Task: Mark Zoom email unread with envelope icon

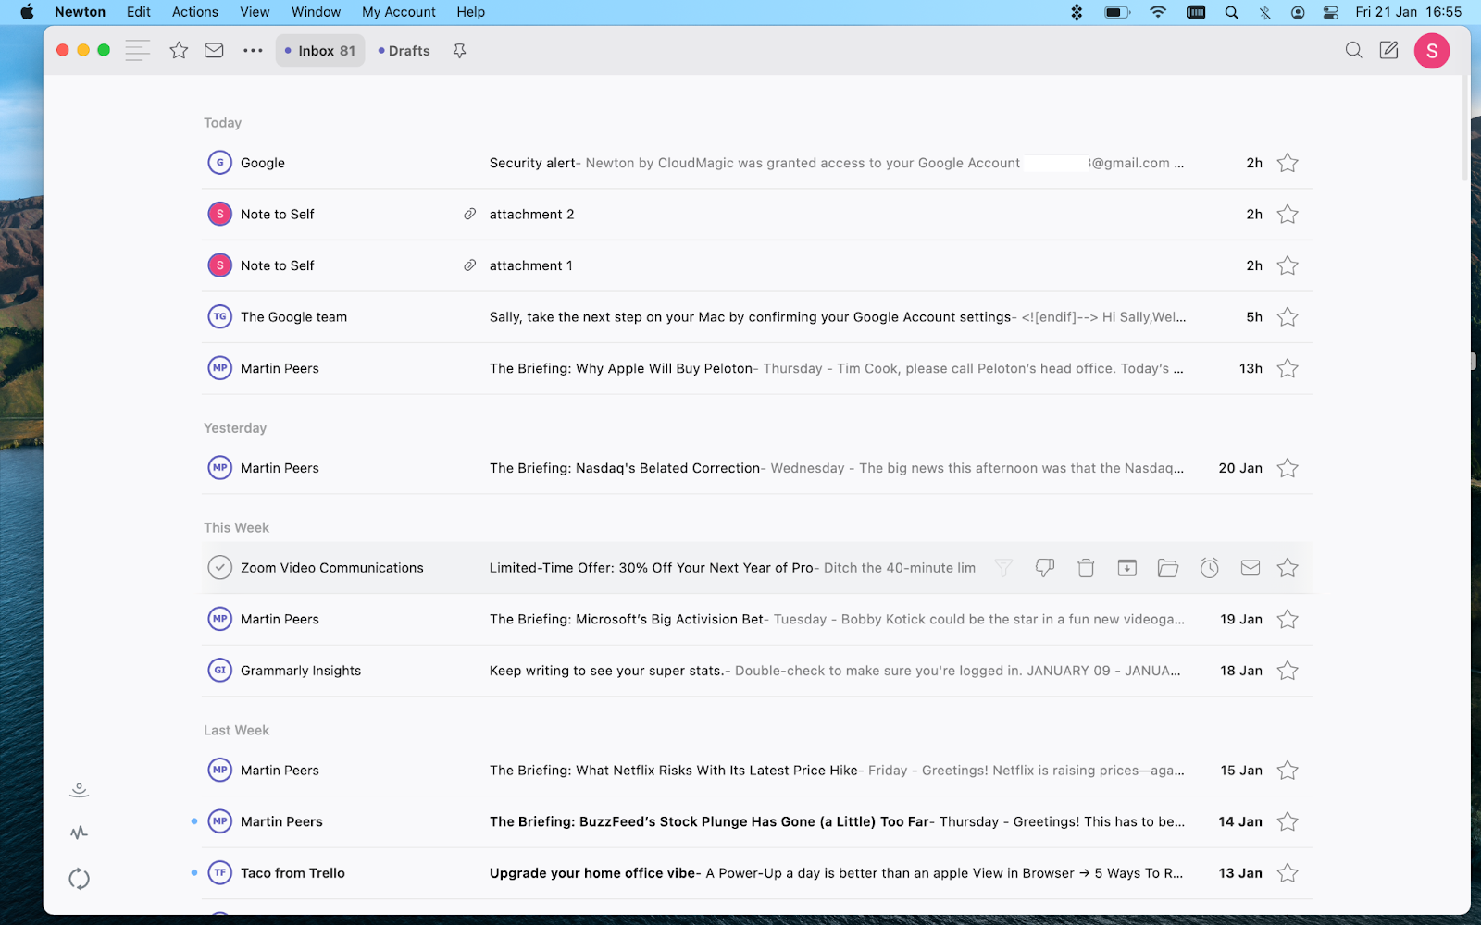Action: [1250, 568]
